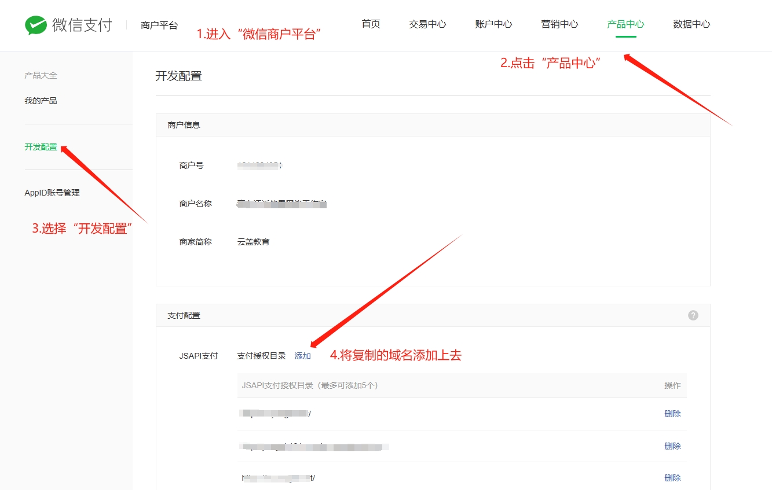The image size is (772, 490).
Task: Click 产品大全 sidebar heading
Action: [x=41, y=75]
